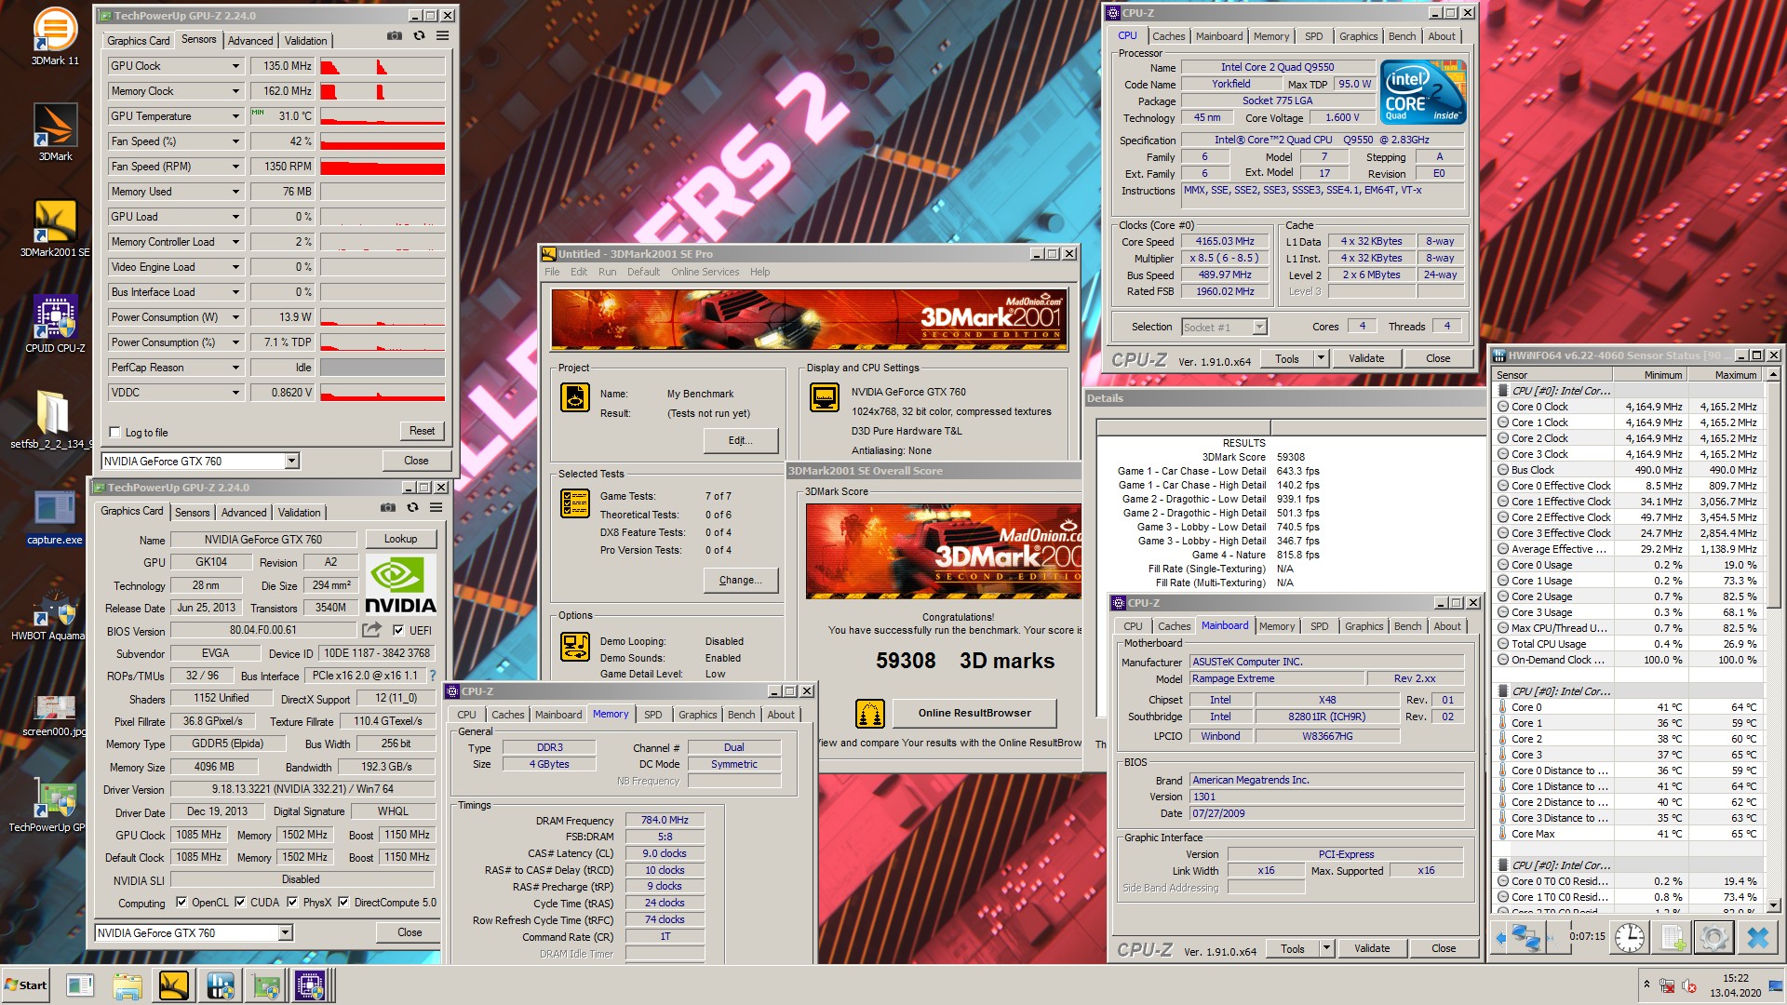Image resolution: width=1787 pixels, height=1005 pixels.
Task: Click Edit... button in 3DMark2001 Project section
Action: tap(741, 440)
